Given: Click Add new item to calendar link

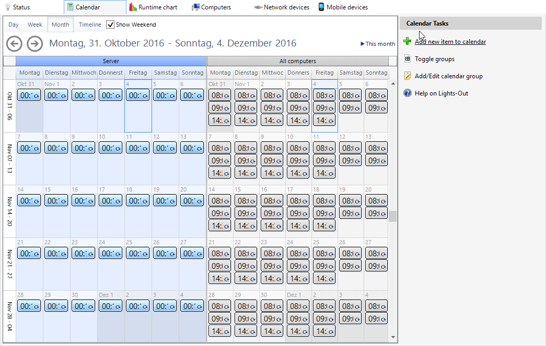Looking at the screenshot, I should coord(450,41).
